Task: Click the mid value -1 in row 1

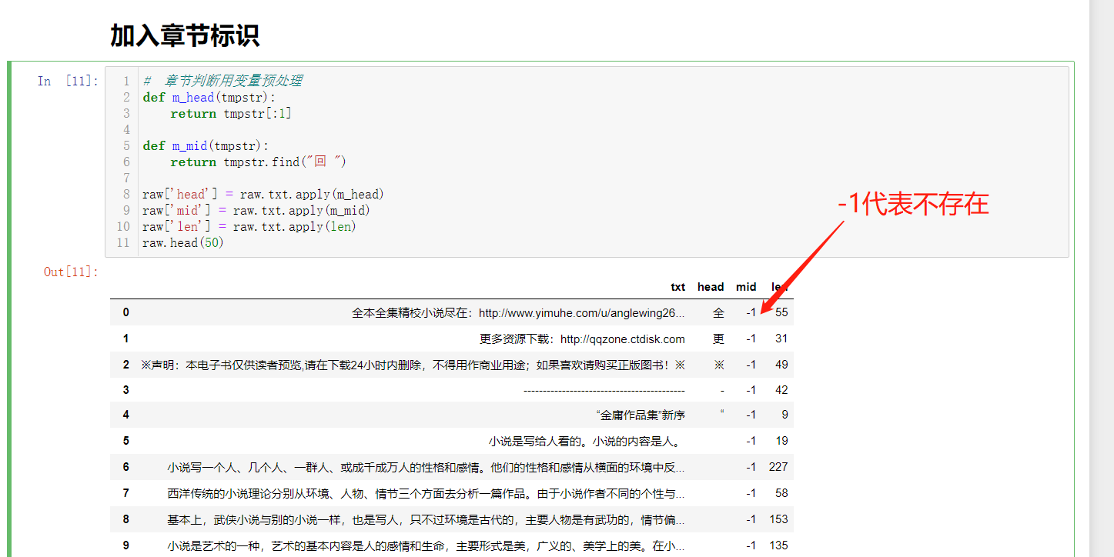Action: (751, 339)
